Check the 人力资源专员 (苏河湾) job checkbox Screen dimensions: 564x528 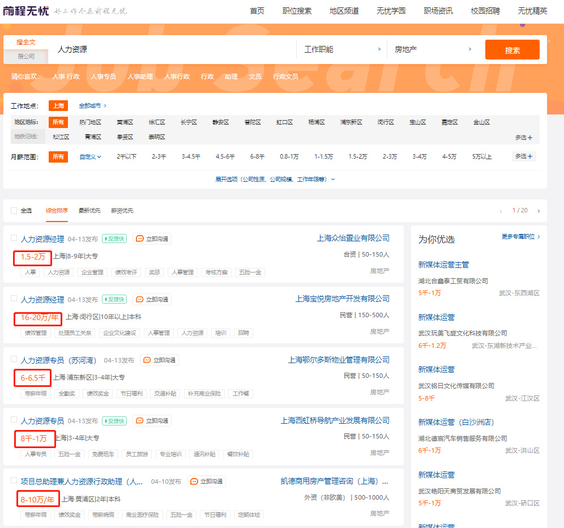[x=14, y=359]
